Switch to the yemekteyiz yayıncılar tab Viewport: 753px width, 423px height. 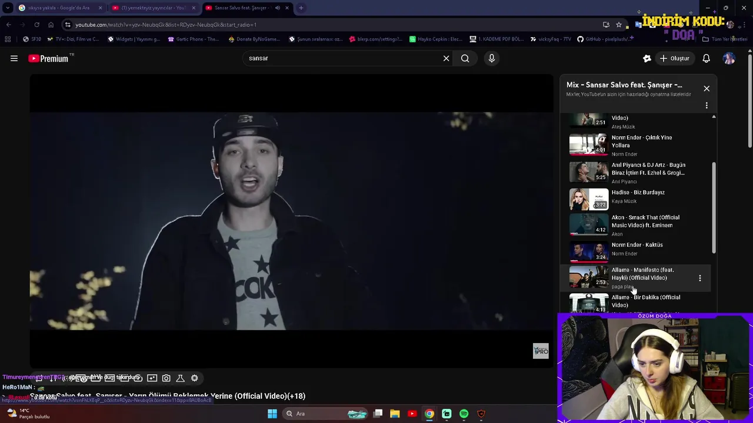pyautogui.click(x=153, y=8)
